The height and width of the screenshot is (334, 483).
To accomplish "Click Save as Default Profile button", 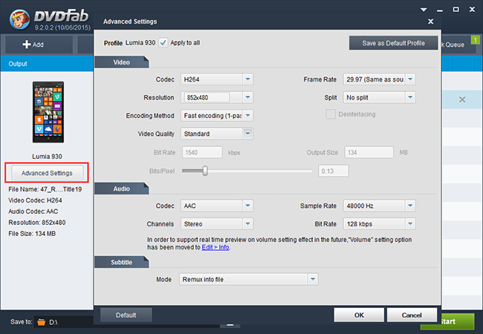I will pyautogui.click(x=393, y=43).
